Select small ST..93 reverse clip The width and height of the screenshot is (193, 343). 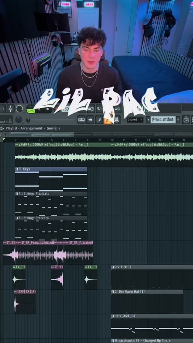click(57, 277)
